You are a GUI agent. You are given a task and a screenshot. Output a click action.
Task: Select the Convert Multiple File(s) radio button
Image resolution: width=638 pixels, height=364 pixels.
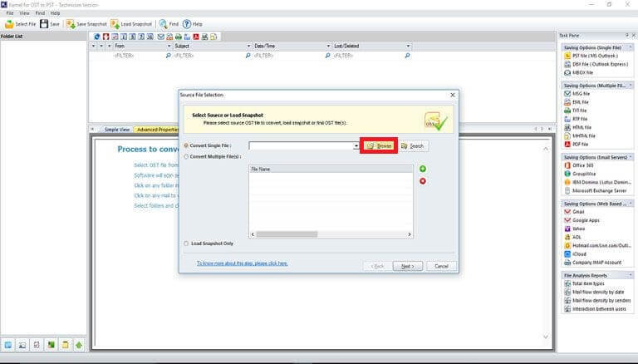186,156
